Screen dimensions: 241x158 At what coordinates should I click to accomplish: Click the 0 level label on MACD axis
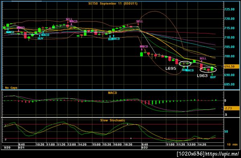tap(225, 101)
